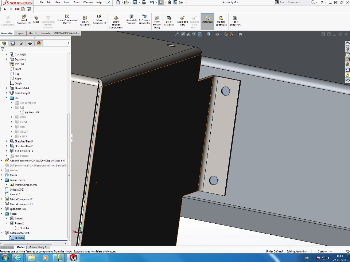
Task: Switch to SOLIDWORKS Add-Ins tab
Action: point(66,33)
